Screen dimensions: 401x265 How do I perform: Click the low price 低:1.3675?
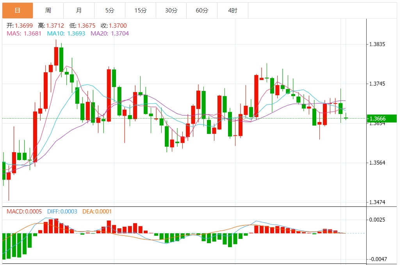(82, 25)
